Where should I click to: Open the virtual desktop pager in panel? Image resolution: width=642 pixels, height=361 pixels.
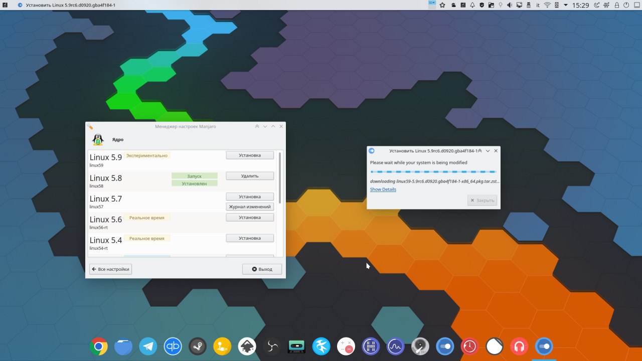coord(432,5)
